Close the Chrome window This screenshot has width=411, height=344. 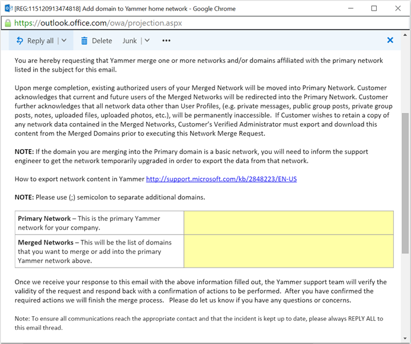[398, 8]
